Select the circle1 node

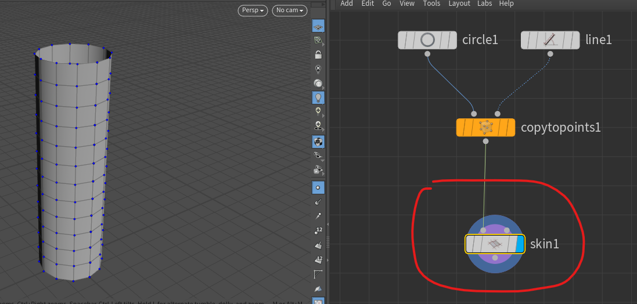[427, 40]
